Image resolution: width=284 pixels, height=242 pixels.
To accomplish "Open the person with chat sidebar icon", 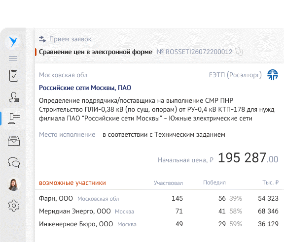I will [x=14, y=97].
